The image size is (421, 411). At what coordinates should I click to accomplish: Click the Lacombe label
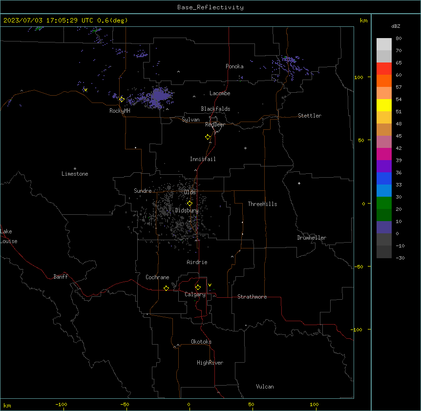click(220, 93)
